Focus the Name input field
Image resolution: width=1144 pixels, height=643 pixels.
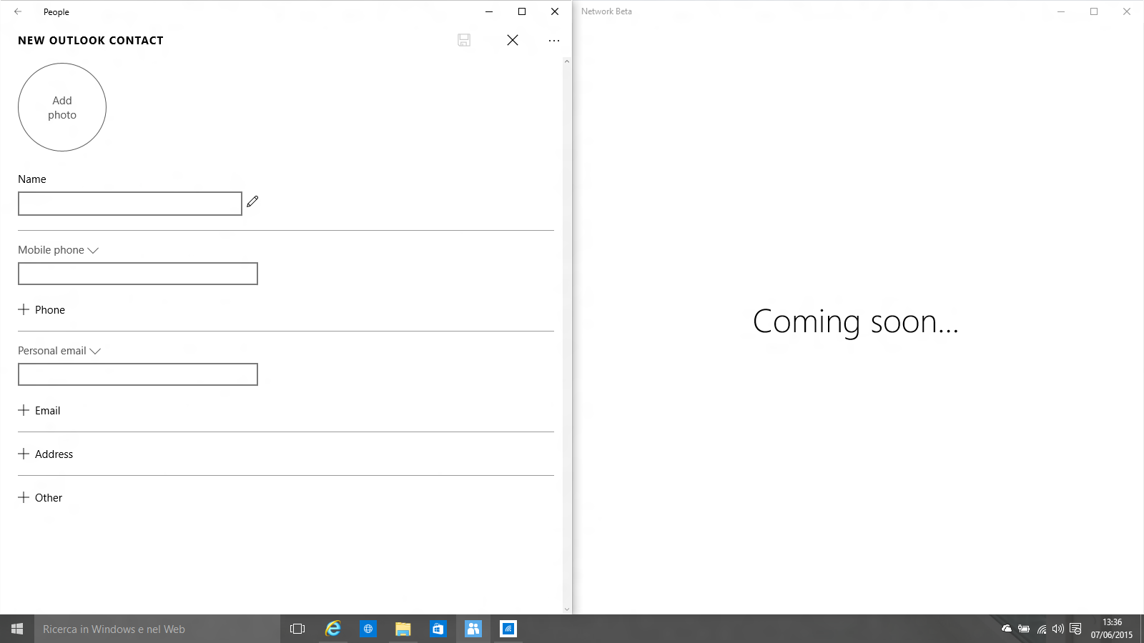pyautogui.click(x=130, y=204)
